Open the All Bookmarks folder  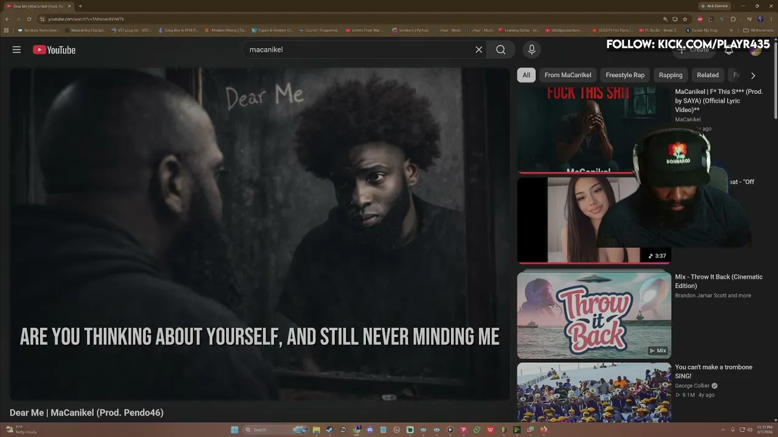click(758, 30)
